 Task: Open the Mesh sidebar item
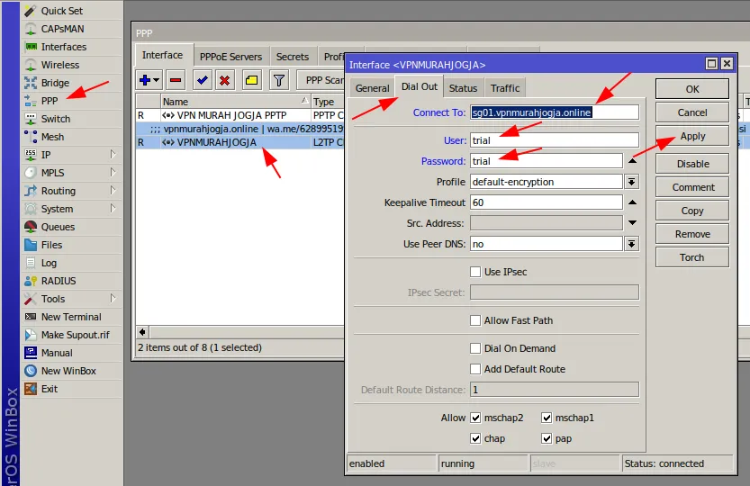[x=52, y=137]
